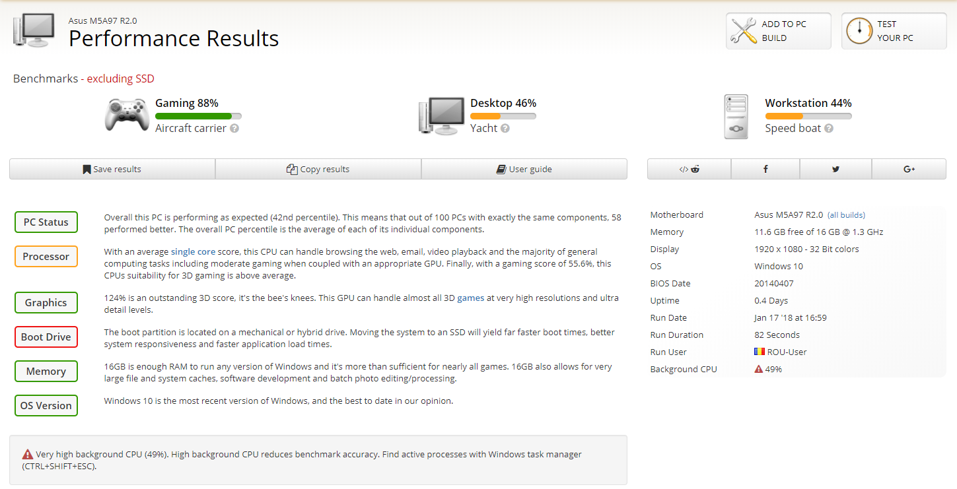Click the Save results button
The image size is (957, 489).
click(x=112, y=169)
